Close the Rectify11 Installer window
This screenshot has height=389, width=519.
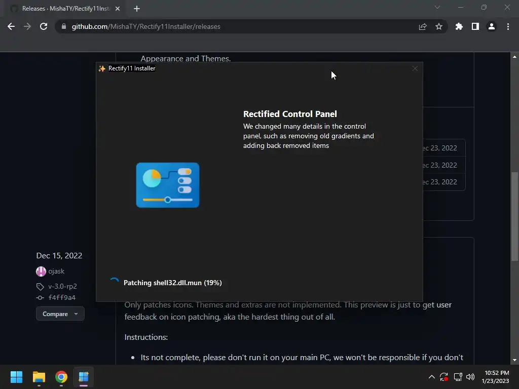tap(415, 68)
